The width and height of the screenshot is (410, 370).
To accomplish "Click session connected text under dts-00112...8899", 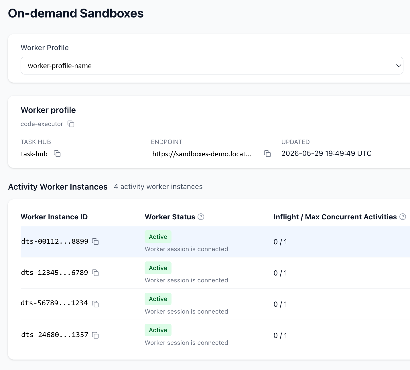I will coord(186,249).
